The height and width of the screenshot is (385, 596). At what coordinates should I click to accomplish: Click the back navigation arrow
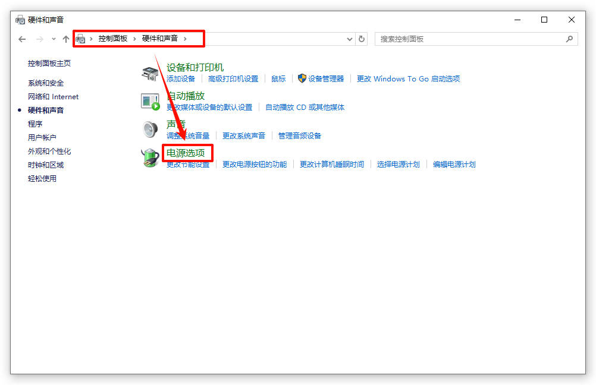click(22, 39)
